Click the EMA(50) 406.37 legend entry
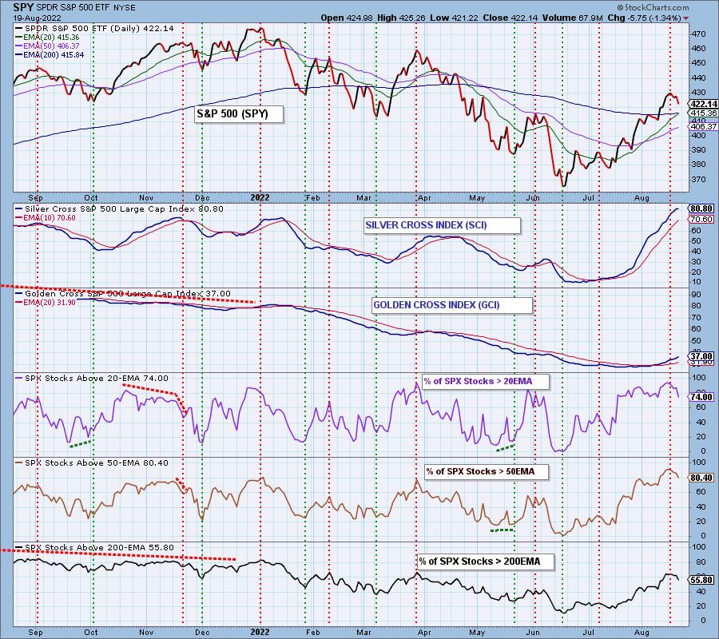Image resolution: width=719 pixels, height=639 pixels. tap(47, 46)
